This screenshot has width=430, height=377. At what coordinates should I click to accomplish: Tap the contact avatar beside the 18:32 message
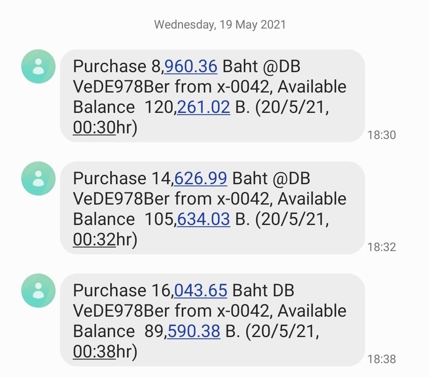[38, 179]
